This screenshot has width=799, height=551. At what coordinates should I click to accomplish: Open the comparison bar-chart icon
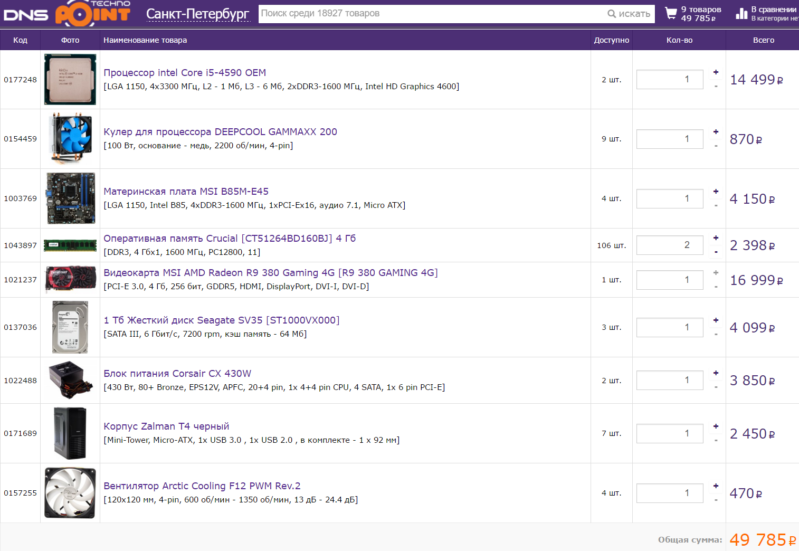741,14
